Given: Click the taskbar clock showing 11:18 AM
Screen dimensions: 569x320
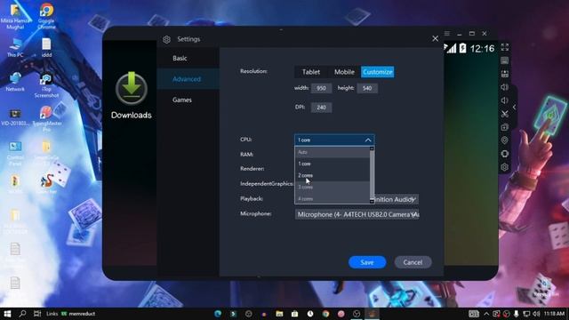Looking at the screenshot, I should tap(555, 314).
